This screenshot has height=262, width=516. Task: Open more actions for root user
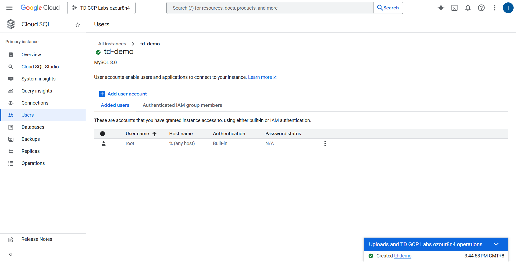(x=325, y=143)
